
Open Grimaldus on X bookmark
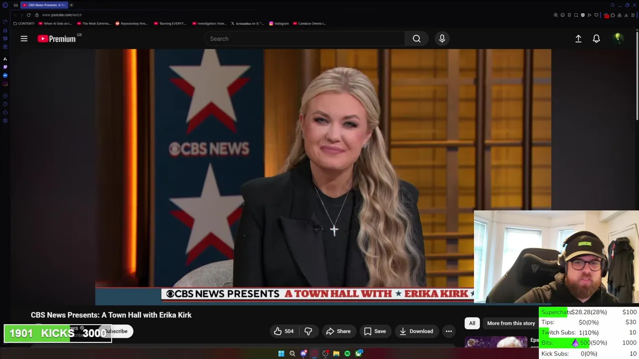(247, 23)
